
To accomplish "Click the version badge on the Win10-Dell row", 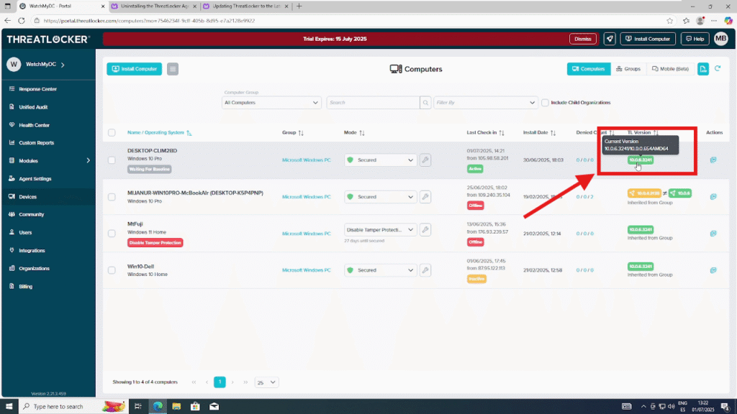I will point(640,266).
